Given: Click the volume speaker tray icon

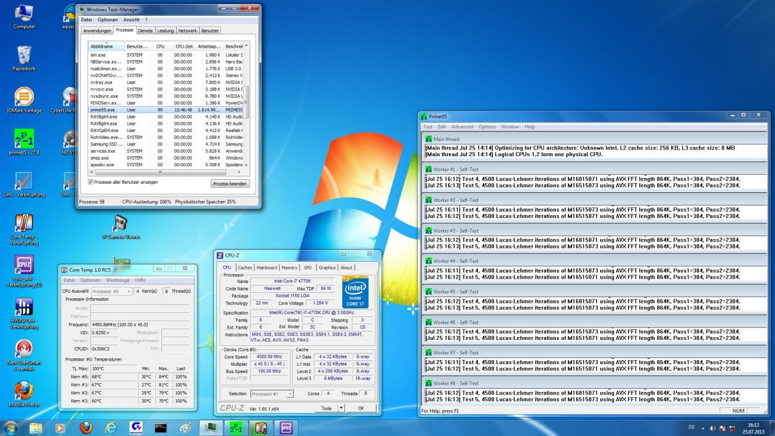Looking at the screenshot, I should coord(713,428).
